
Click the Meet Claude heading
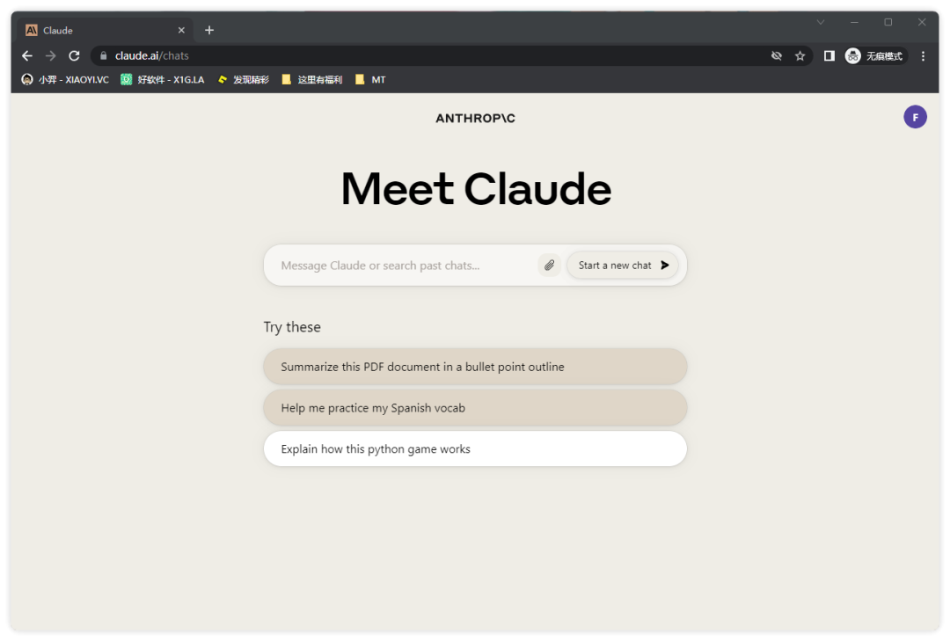click(476, 188)
